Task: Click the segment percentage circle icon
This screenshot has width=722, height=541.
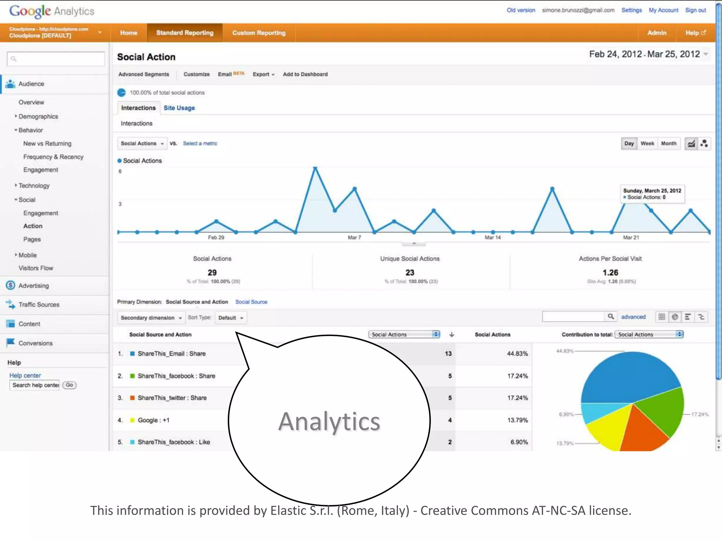Action: (x=122, y=93)
